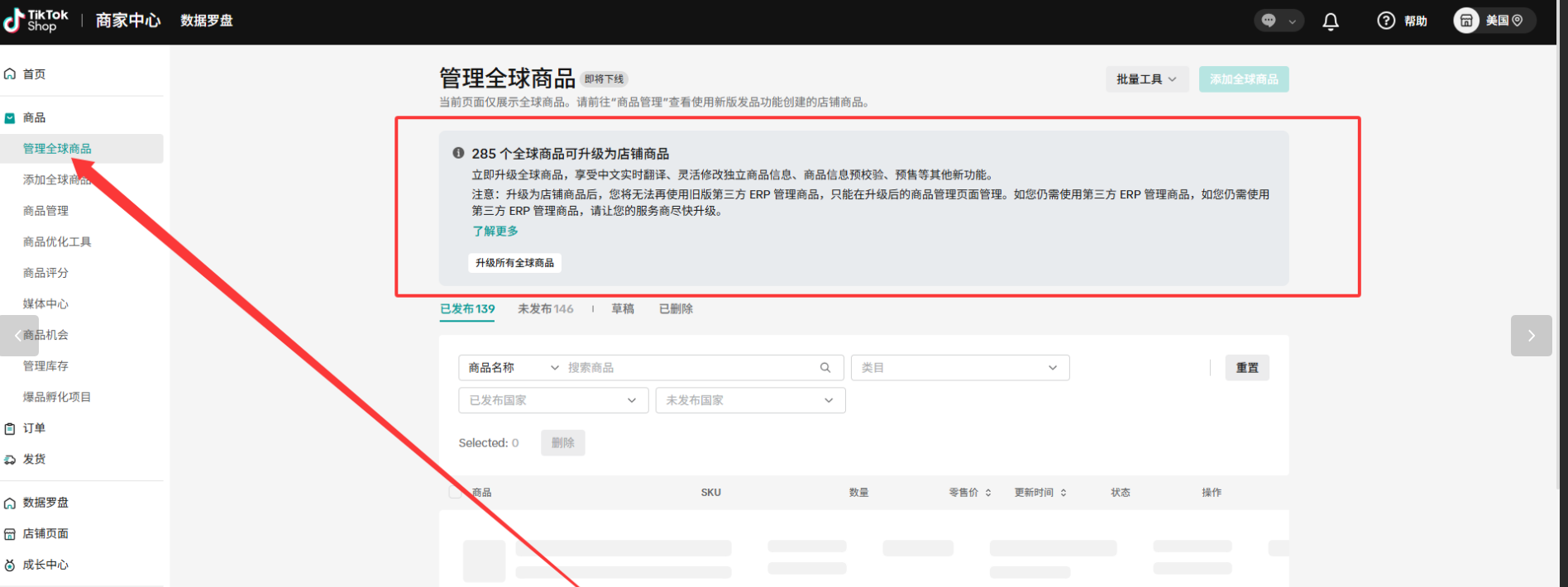Screen dimensions: 1568x587
Task: Select 添加全球商品 in the sidebar
Action: click(57, 180)
